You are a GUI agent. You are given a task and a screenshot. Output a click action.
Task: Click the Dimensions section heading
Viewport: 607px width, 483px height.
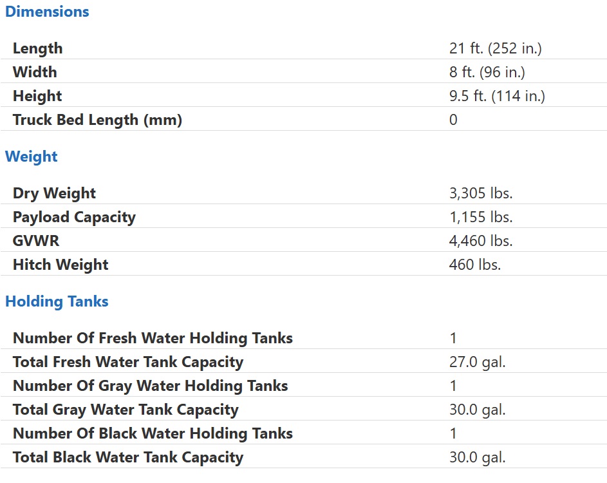(x=47, y=12)
